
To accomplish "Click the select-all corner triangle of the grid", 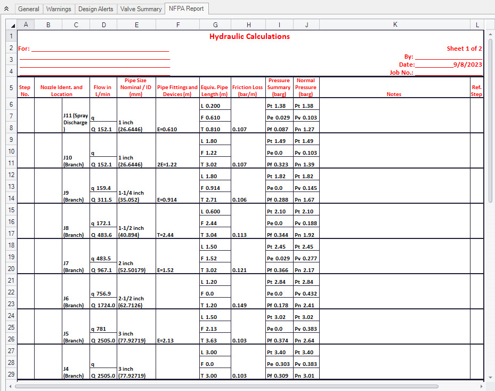I will pyautogui.click(x=11, y=25).
